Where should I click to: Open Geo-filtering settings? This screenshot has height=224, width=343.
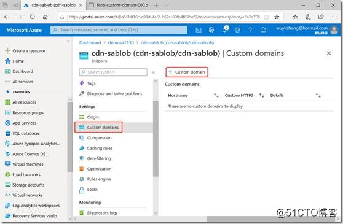[95, 158]
